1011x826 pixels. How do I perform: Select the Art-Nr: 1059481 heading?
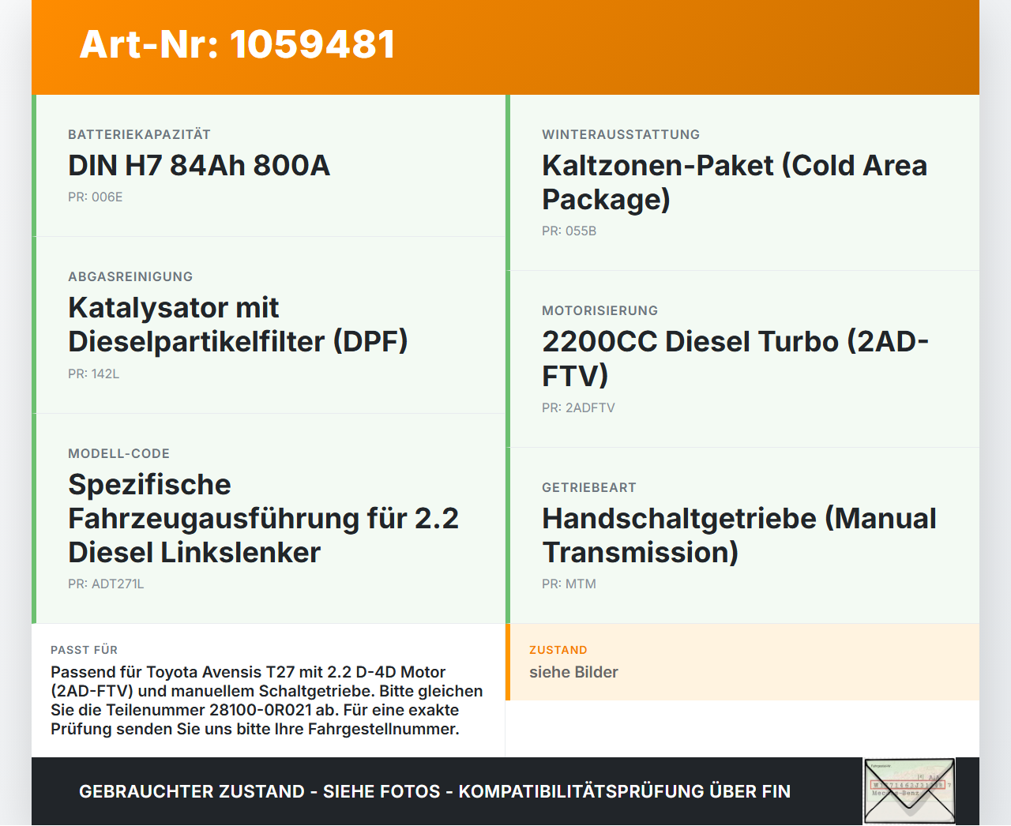pos(238,44)
